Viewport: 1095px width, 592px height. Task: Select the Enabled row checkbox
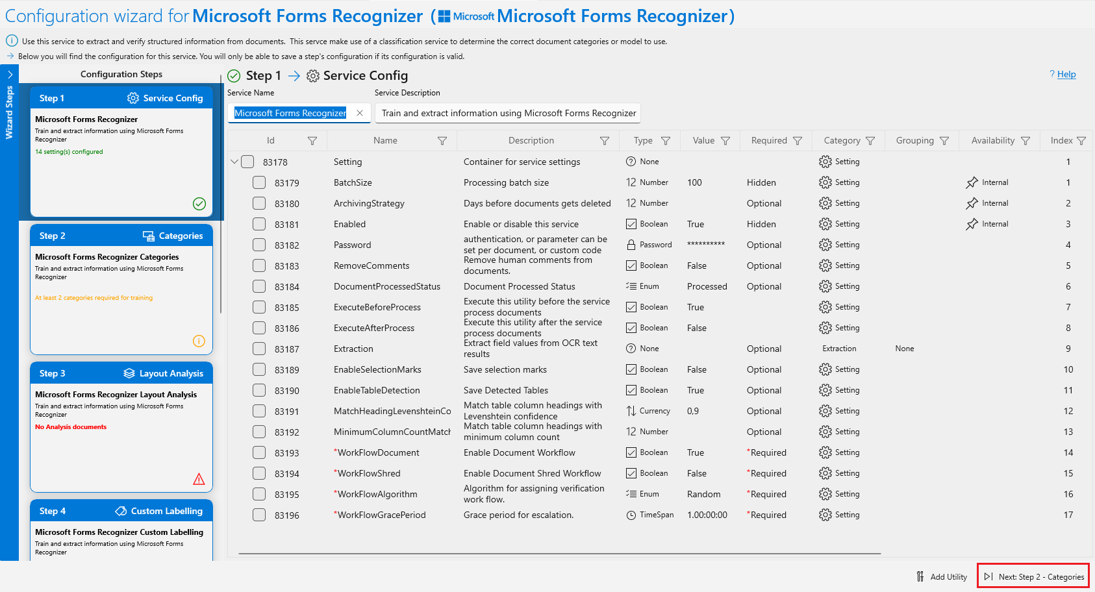pos(259,224)
